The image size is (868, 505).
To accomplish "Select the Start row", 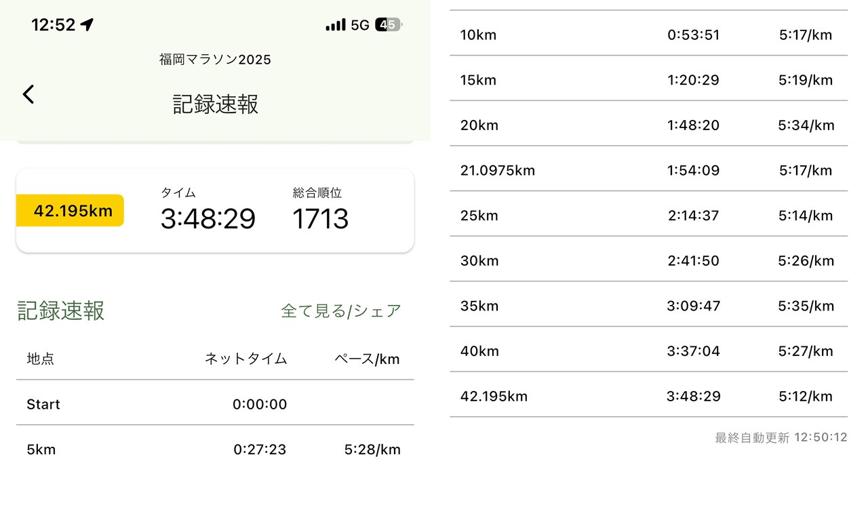I will 214,404.
